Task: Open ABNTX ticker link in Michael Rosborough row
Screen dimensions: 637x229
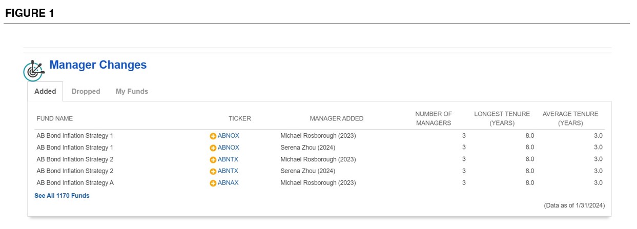Action: pyautogui.click(x=228, y=159)
